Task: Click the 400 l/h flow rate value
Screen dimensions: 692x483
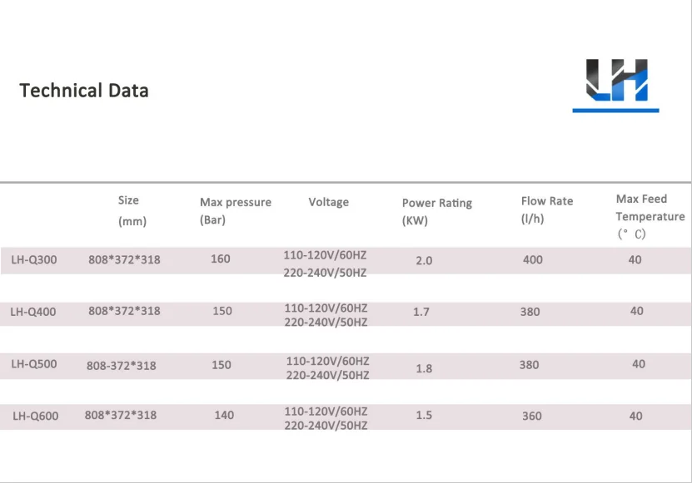Action: [x=532, y=260]
